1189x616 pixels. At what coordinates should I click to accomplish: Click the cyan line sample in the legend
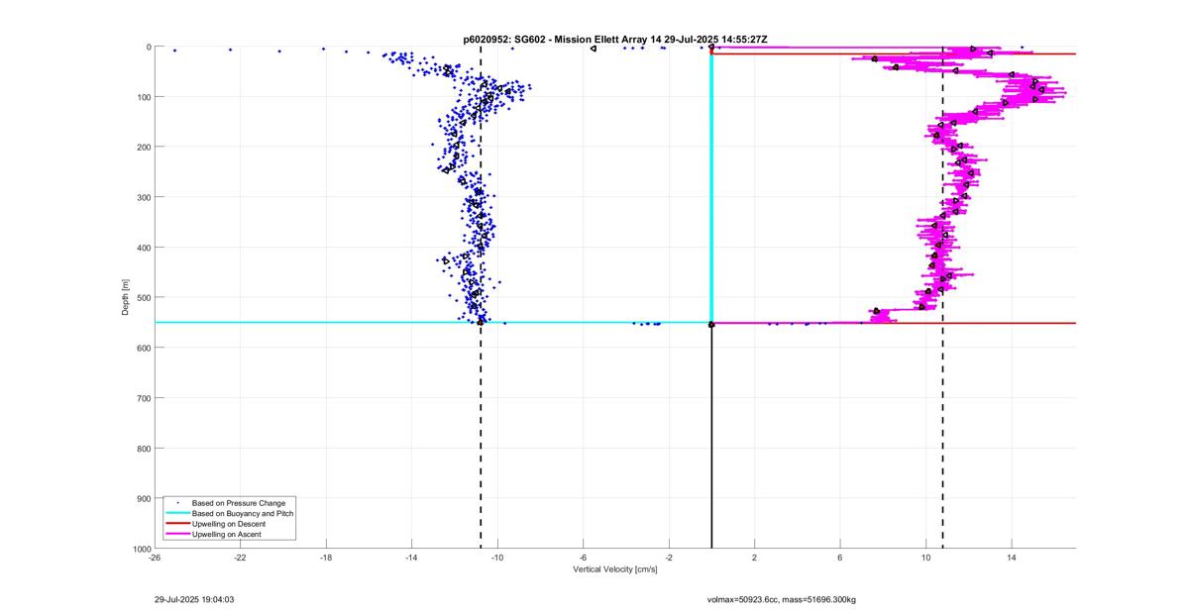[x=177, y=514]
